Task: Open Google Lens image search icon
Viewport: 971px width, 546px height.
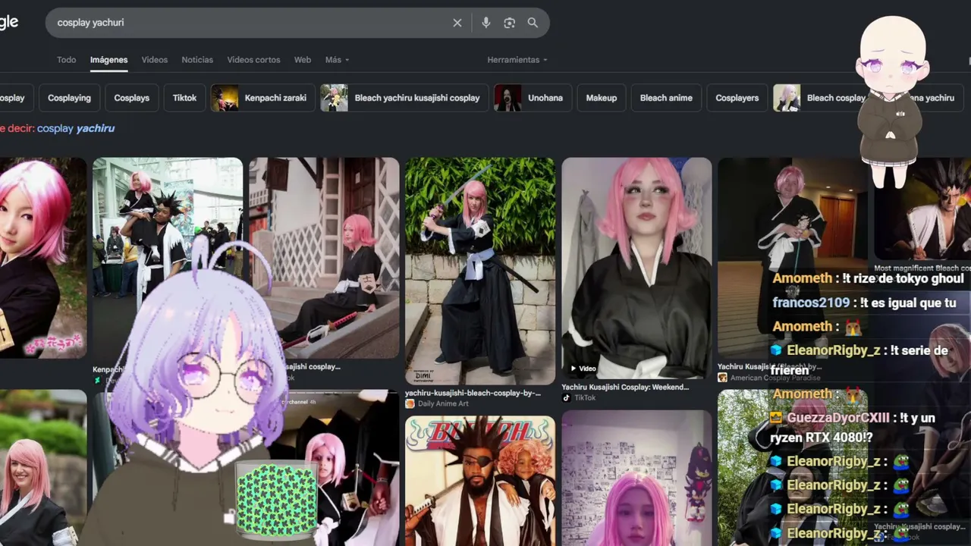Action: pos(510,23)
